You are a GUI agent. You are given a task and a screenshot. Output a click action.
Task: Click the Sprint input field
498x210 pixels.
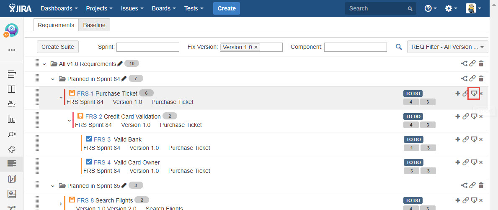point(148,47)
